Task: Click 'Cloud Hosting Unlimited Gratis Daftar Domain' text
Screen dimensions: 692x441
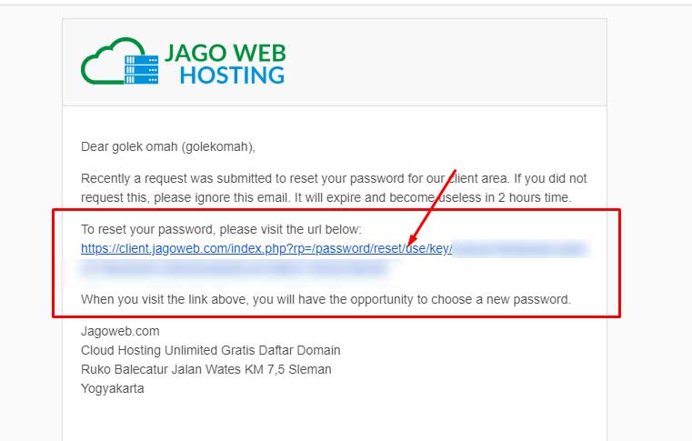Action: [211, 350]
